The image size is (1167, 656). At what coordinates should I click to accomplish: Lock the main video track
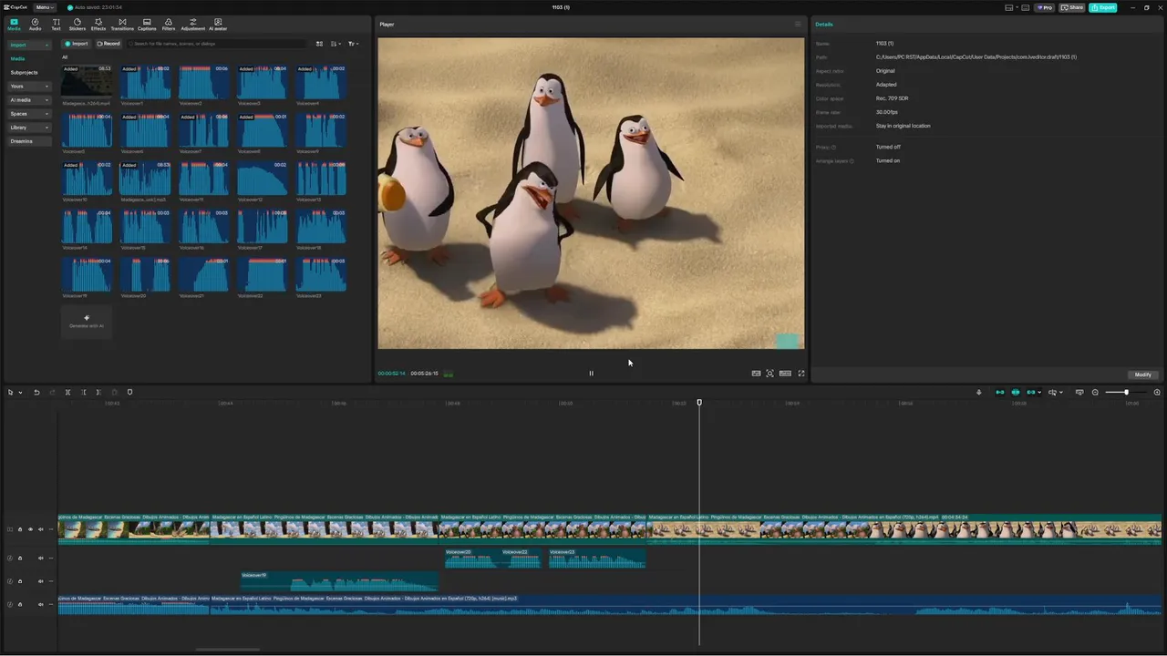(x=20, y=529)
